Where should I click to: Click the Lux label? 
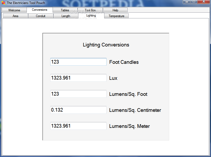(x=113, y=78)
